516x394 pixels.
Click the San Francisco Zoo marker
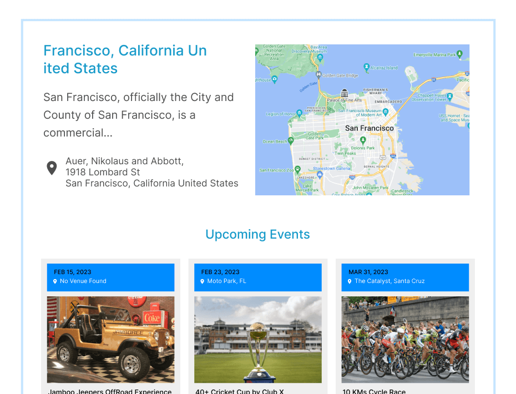tap(297, 169)
